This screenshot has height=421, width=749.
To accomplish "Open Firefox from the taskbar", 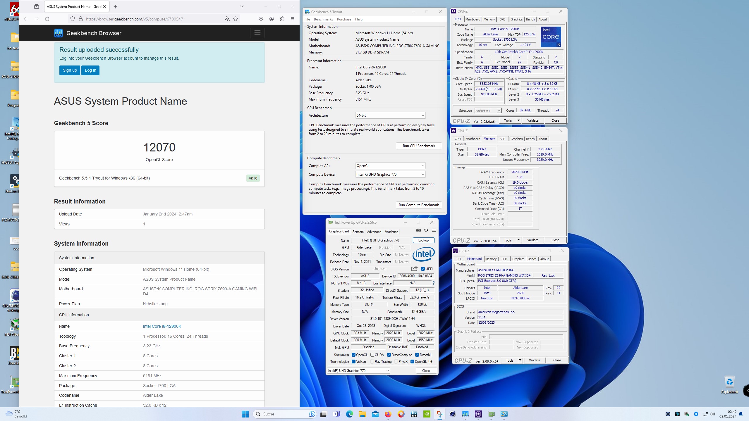I will pos(388,414).
